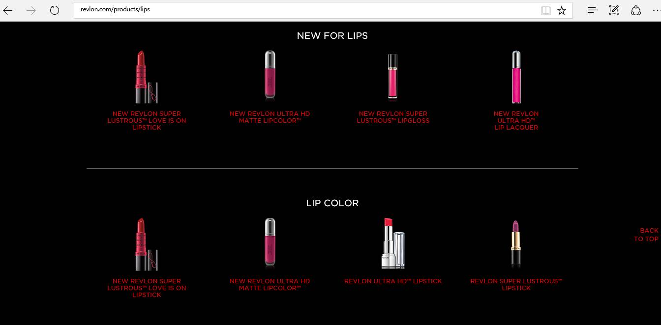Add page to favorites star icon
This screenshot has width=661, height=325.
[x=562, y=10]
